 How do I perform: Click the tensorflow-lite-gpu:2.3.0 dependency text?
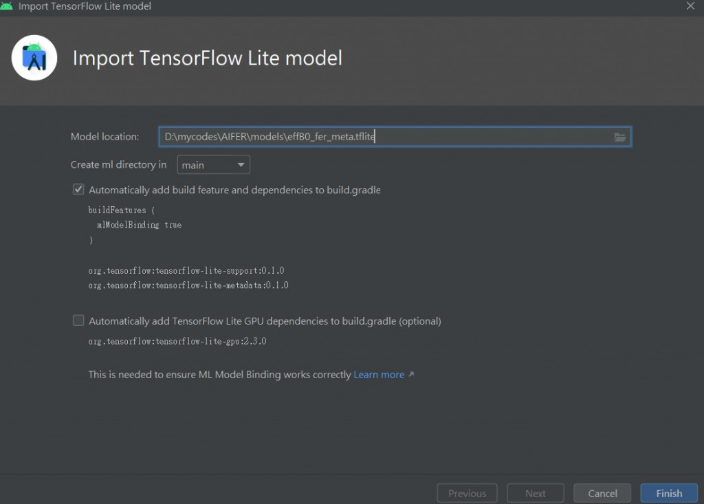pyautogui.click(x=177, y=341)
